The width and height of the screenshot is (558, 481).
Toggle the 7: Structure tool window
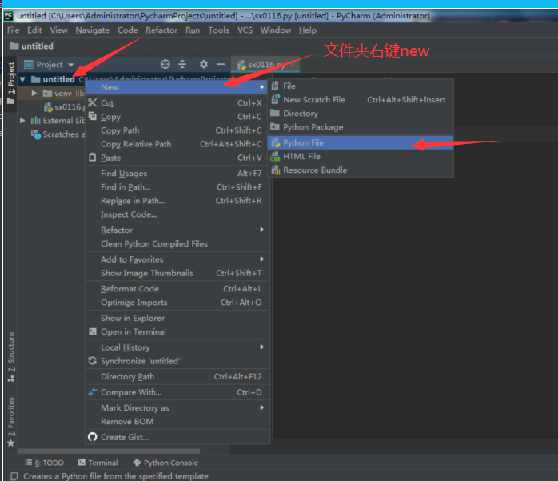11,356
